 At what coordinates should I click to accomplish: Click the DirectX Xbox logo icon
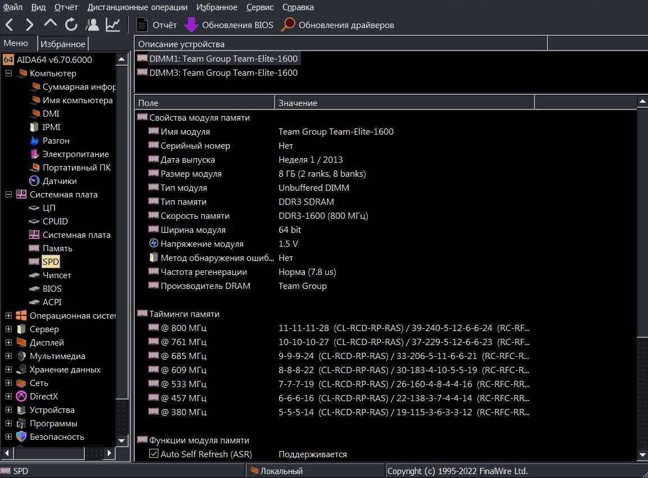21,396
